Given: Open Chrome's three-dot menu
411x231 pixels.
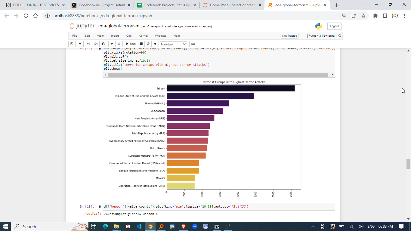Looking at the screenshot, I should 405,16.
